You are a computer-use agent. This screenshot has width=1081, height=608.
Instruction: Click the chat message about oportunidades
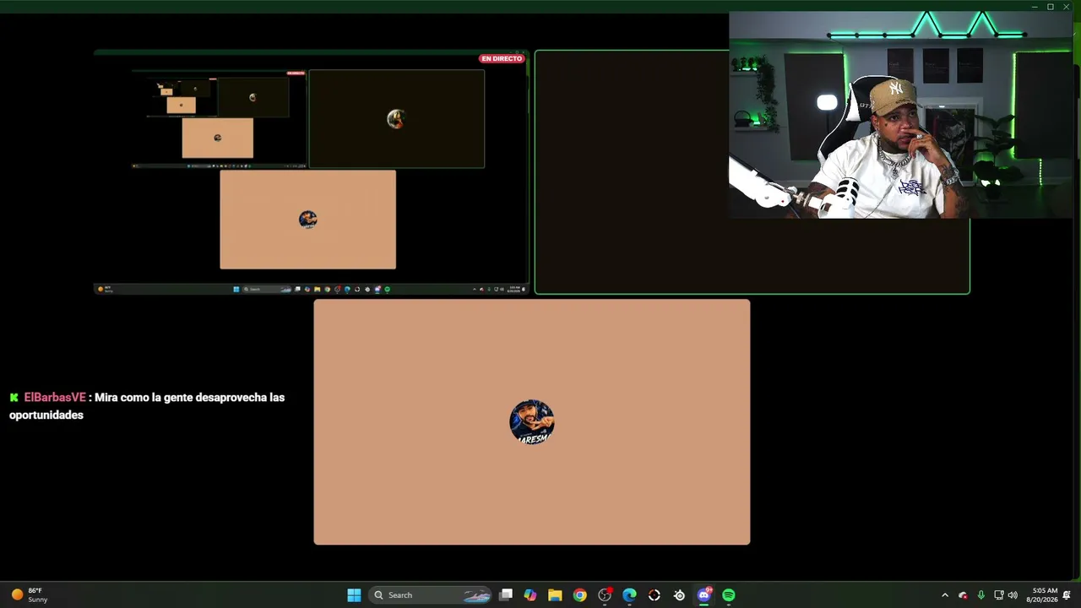(147, 406)
